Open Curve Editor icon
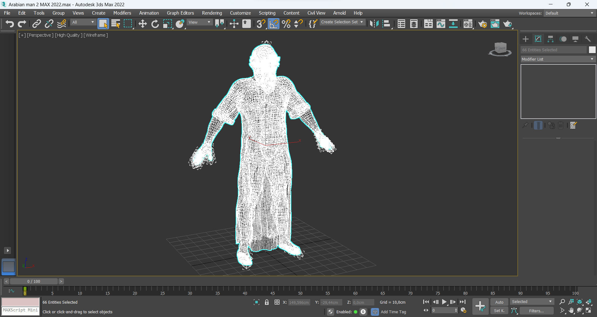 tap(441, 24)
